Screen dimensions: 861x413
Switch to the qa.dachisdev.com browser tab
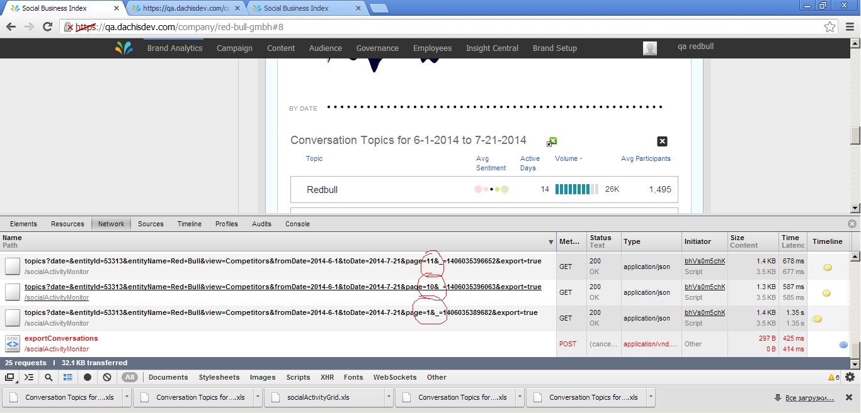187,8
